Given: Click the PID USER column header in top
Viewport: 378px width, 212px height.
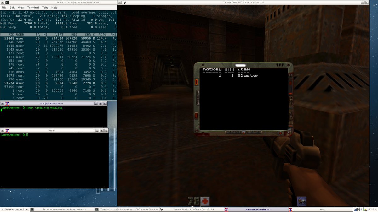Looking at the screenshot, I should click(x=16, y=35).
